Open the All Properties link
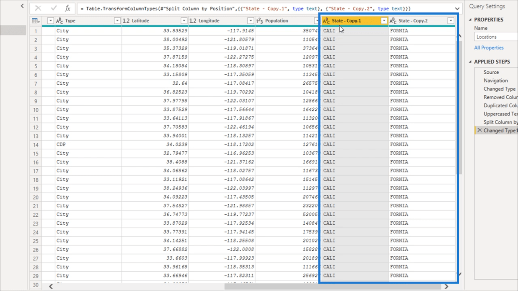The height and width of the screenshot is (291, 518). point(489,48)
